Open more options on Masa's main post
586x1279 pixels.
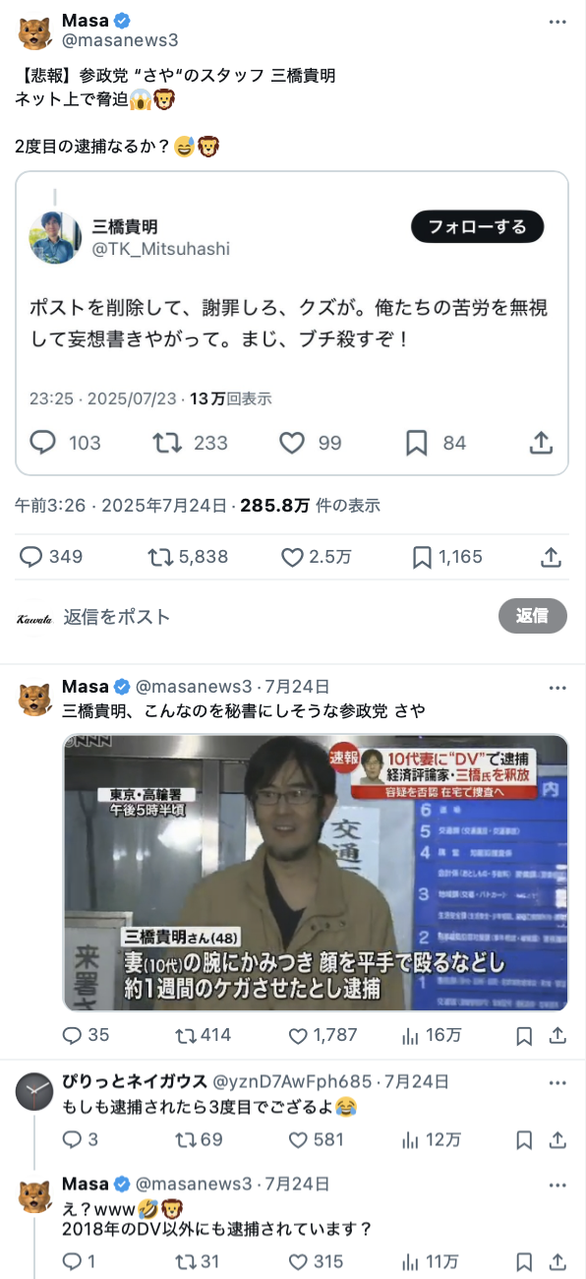pyautogui.click(x=557, y=22)
